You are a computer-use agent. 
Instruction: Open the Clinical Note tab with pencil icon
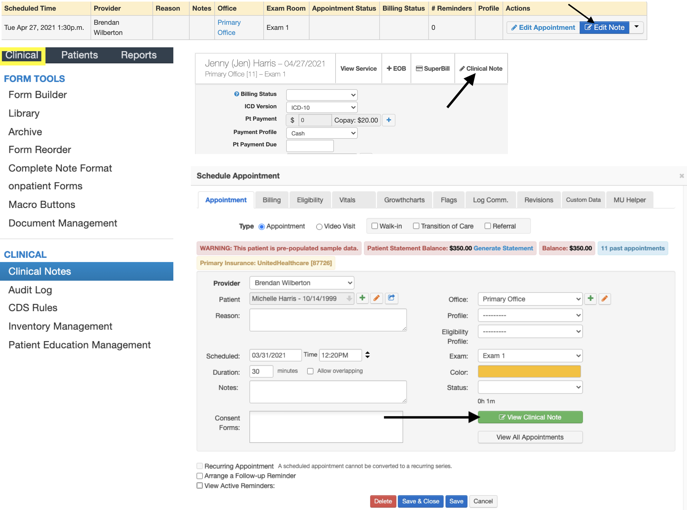(481, 69)
